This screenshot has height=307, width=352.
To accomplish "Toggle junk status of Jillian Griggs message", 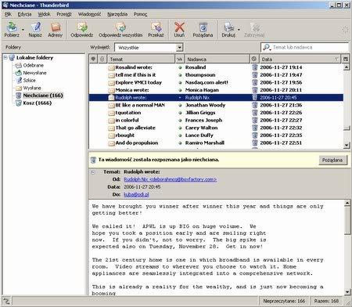I will (x=255, y=113).
